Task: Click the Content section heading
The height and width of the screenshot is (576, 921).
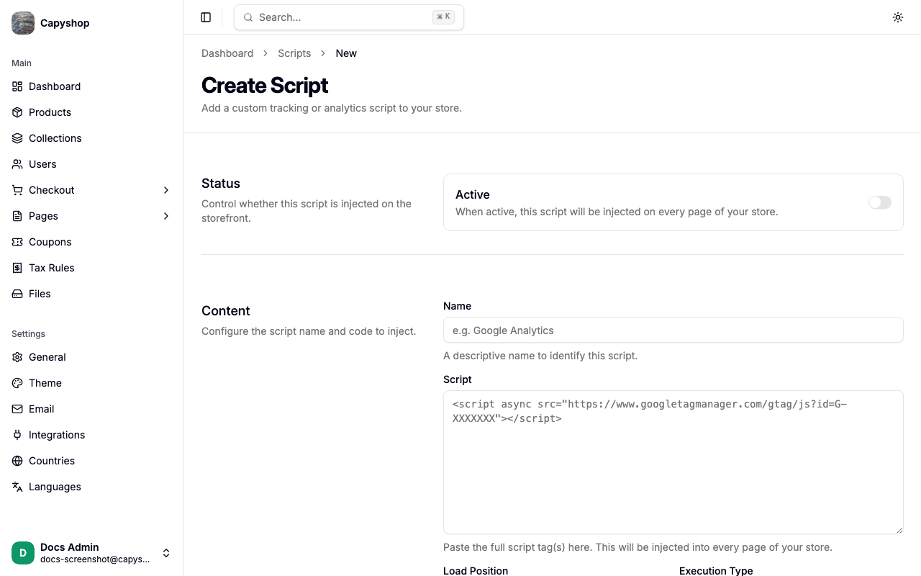Action: pos(226,311)
